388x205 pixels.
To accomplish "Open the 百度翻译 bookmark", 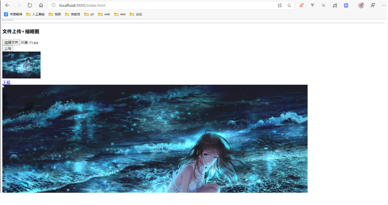I will 13,14.
